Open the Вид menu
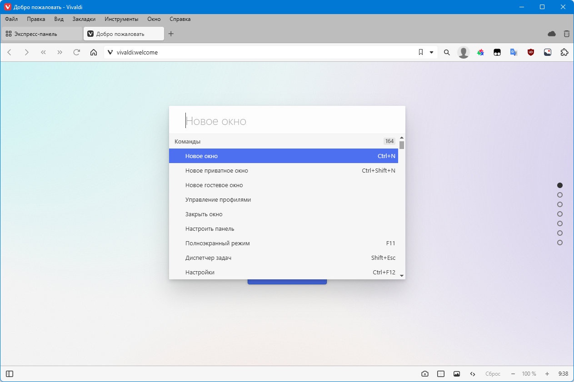 (x=59, y=19)
